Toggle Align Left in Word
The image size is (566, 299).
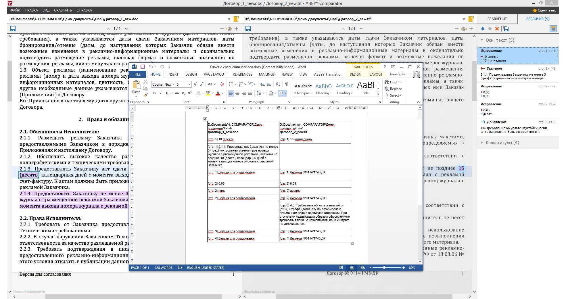pos(231,93)
